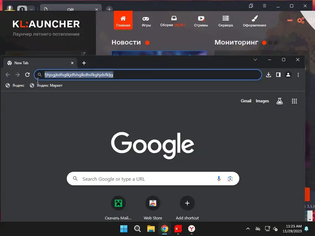The width and height of the screenshot is (315, 236).
Task: Open KLauncher settings gears icon
Action: (x=301, y=20)
